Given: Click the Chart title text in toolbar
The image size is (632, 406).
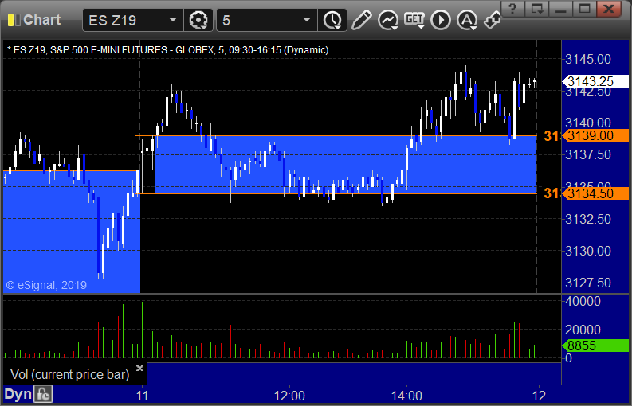Looking at the screenshot, I should coord(42,20).
